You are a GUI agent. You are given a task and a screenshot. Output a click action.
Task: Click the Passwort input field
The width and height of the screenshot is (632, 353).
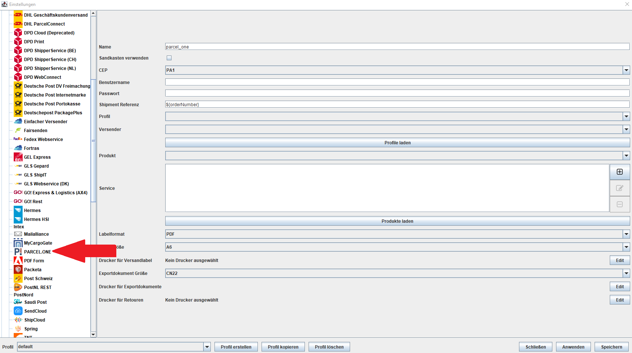(x=398, y=93)
